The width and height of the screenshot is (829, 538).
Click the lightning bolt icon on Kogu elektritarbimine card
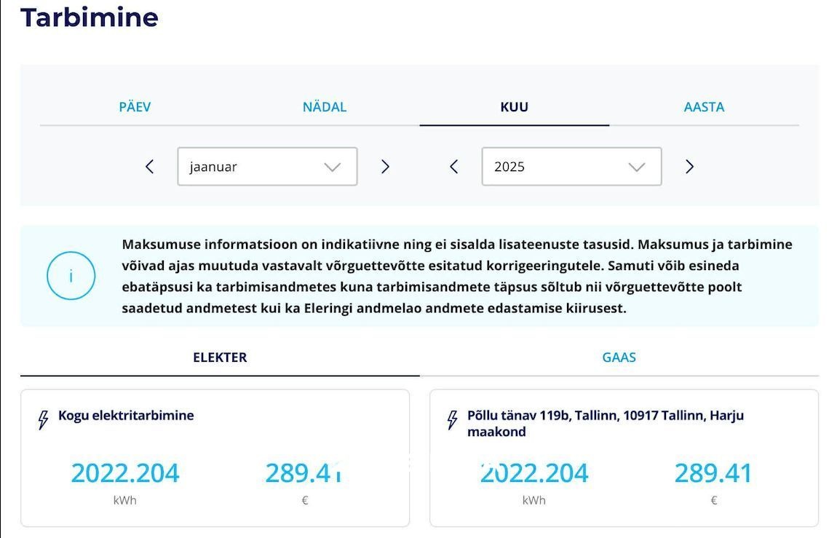tap(41, 416)
